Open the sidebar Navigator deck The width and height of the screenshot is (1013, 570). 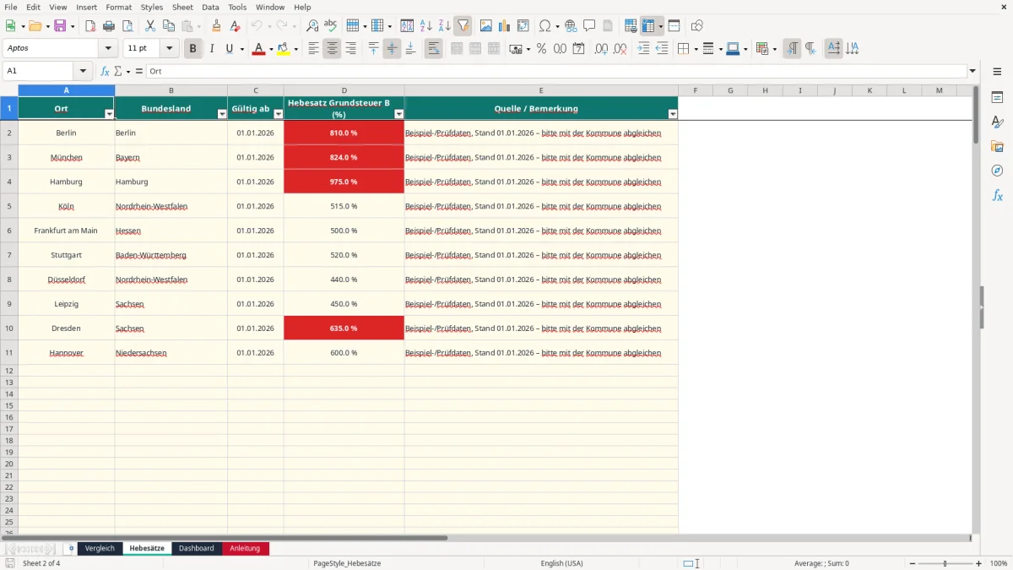(x=997, y=171)
